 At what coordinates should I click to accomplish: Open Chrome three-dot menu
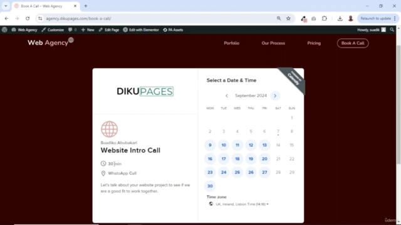pyautogui.click(x=395, y=18)
